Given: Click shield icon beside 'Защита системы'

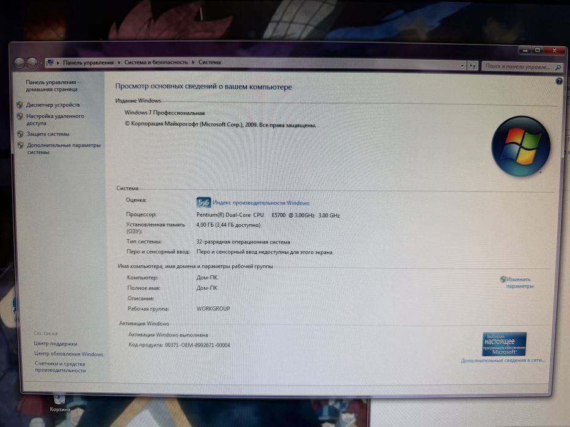Looking at the screenshot, I should 20,134.
